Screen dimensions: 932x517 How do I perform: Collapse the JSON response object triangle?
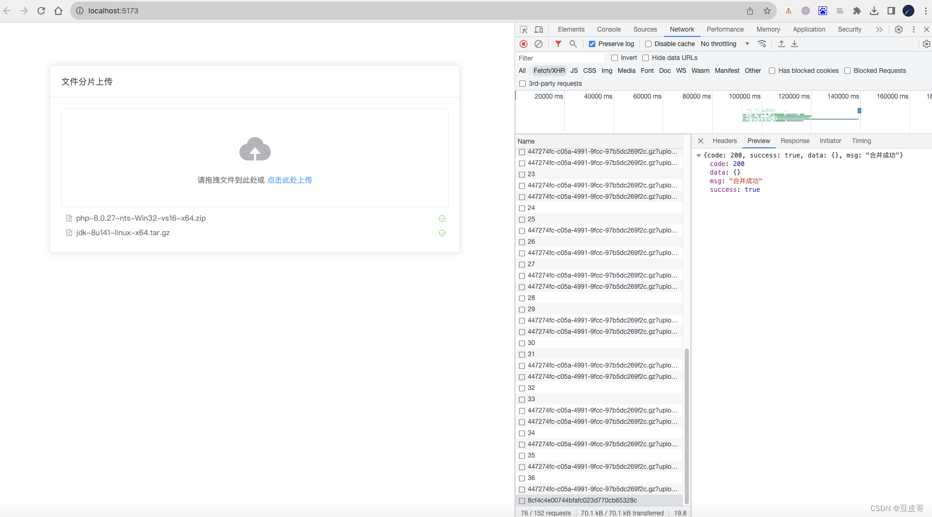[x=699, y=155]
